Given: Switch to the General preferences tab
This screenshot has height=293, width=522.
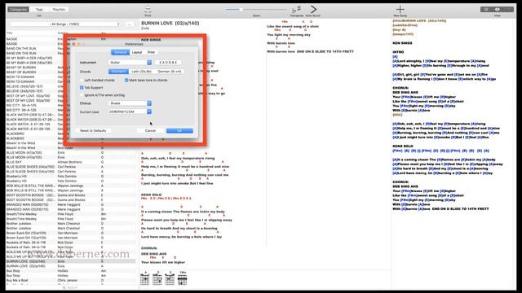Looking at the screenshot, I should click(120, 52).
